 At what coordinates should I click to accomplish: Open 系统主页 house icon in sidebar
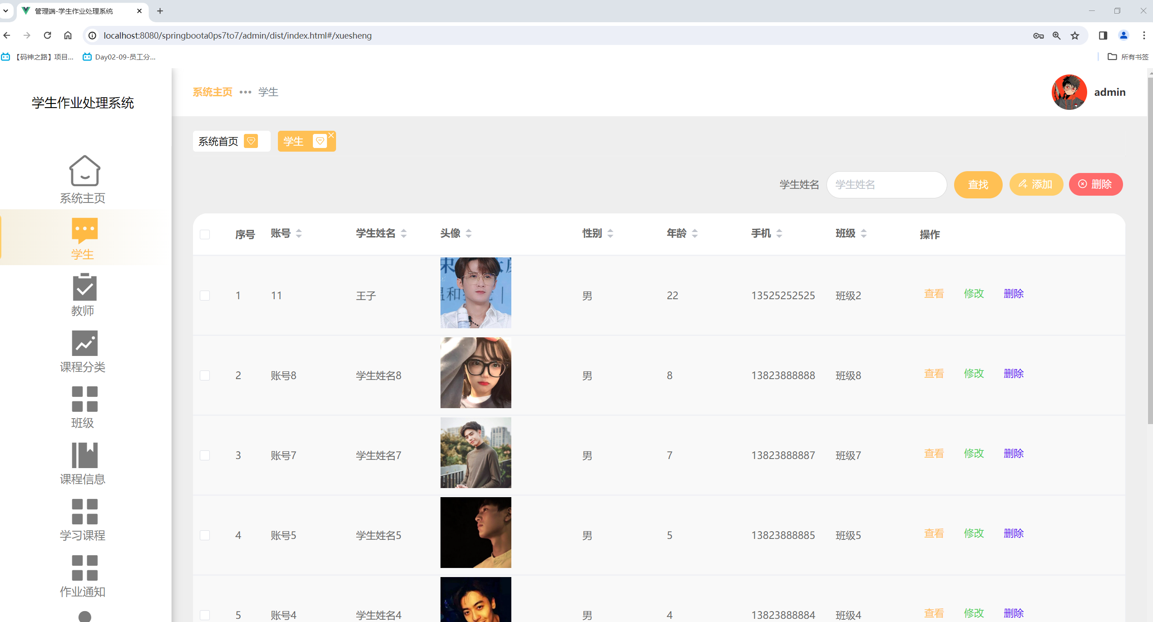84,171
